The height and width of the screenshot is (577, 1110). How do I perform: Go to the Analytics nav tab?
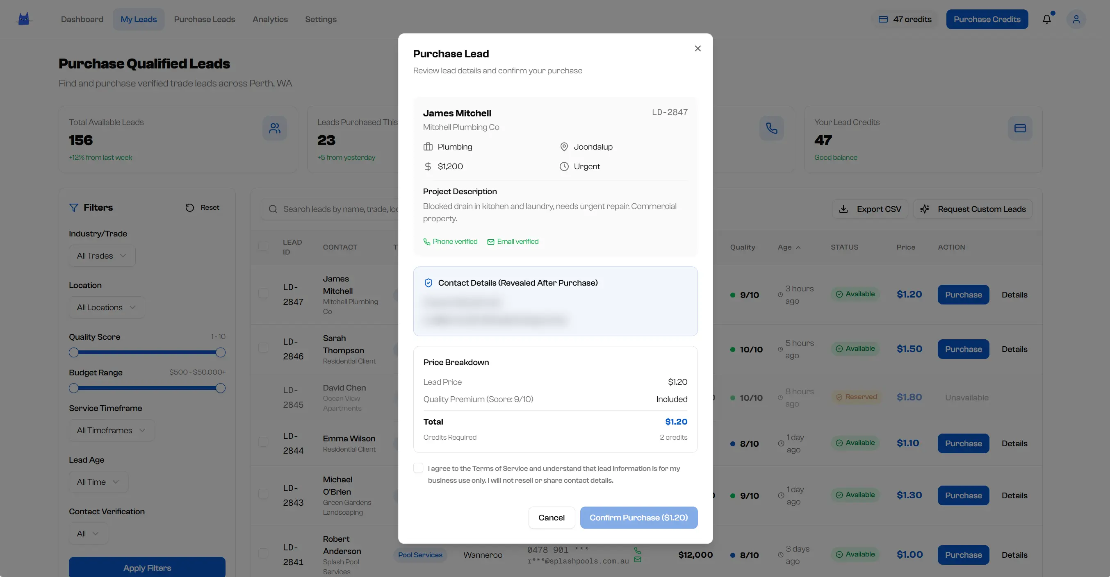[x=270, y=19]
